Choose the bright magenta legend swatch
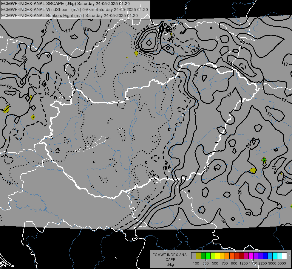 coord(251,256)
